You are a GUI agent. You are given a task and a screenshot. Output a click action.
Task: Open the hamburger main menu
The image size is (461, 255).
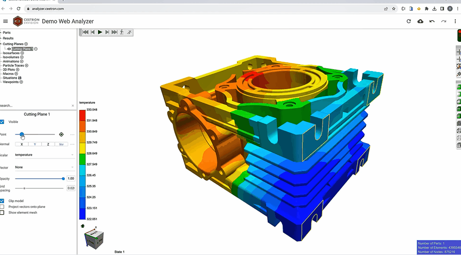(x=5, y=21)
